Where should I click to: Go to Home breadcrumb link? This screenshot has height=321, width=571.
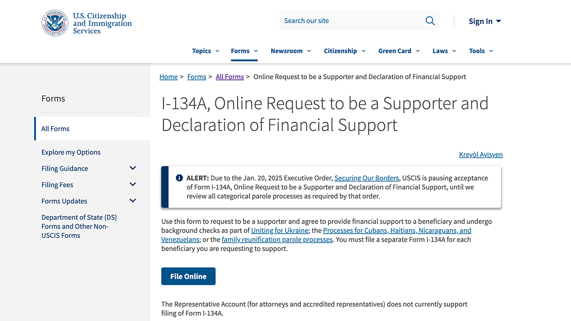(169, 77)
